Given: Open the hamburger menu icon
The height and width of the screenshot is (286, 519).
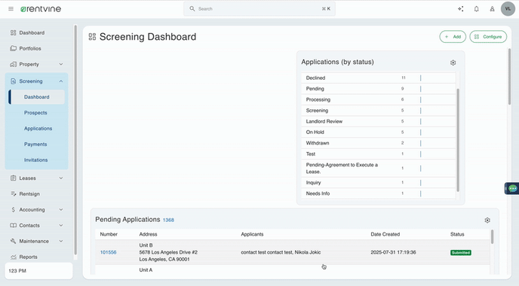Looking at the screenshot, I should [11, 9].
